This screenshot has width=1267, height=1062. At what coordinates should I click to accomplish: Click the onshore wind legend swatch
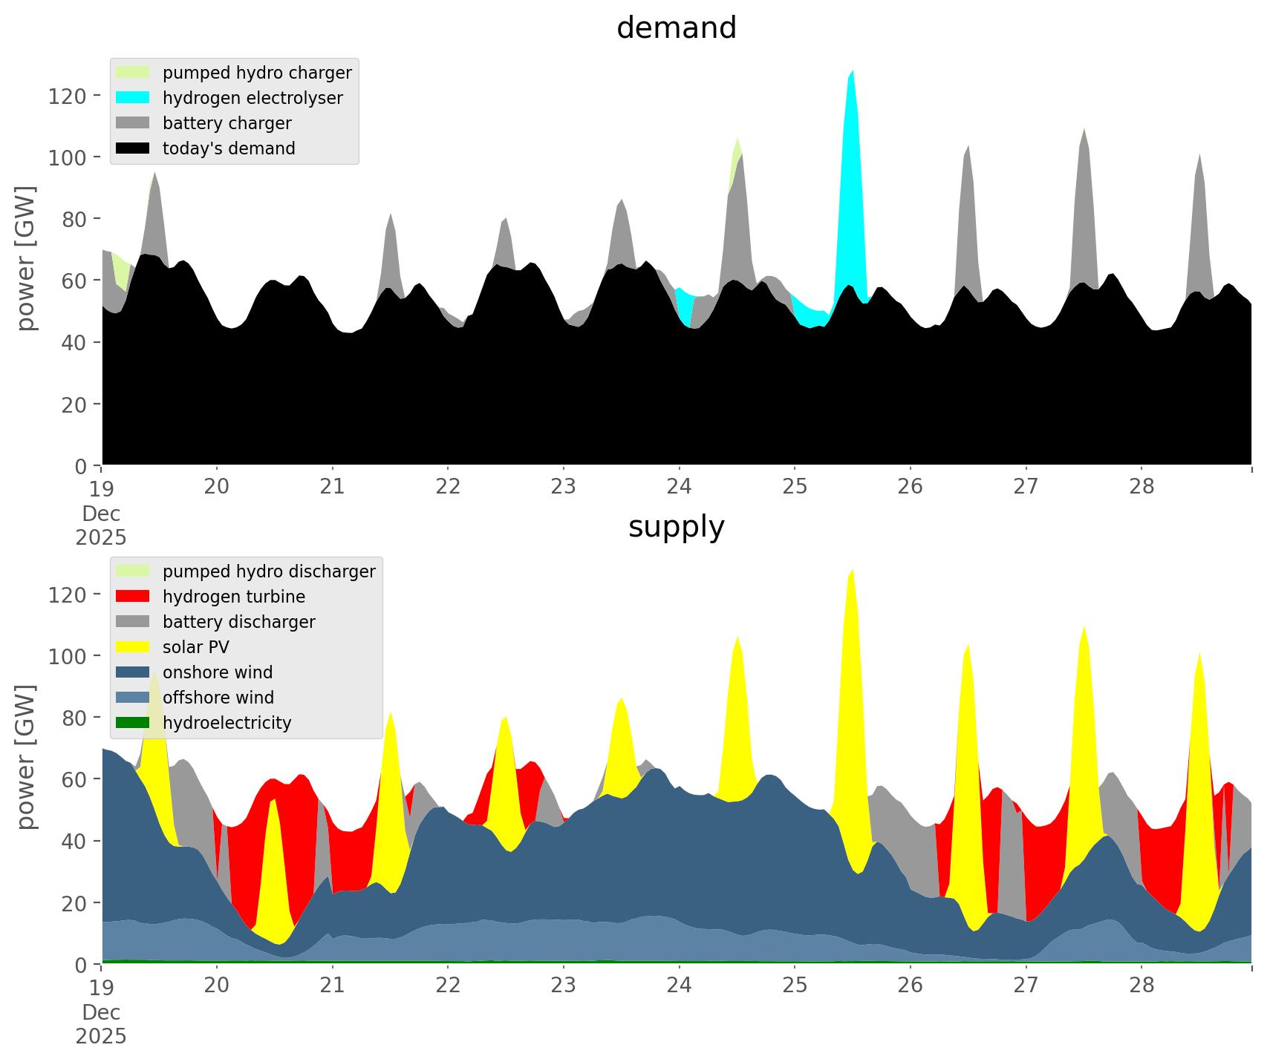[x=133, y=672]
